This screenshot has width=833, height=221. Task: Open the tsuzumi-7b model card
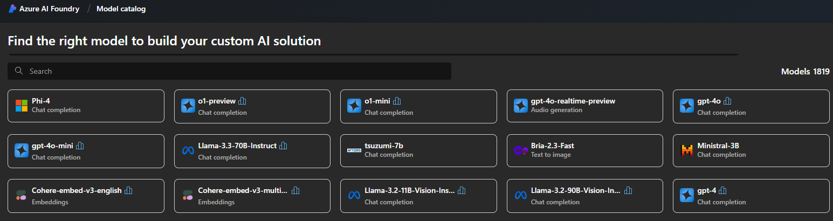(418, 150)
